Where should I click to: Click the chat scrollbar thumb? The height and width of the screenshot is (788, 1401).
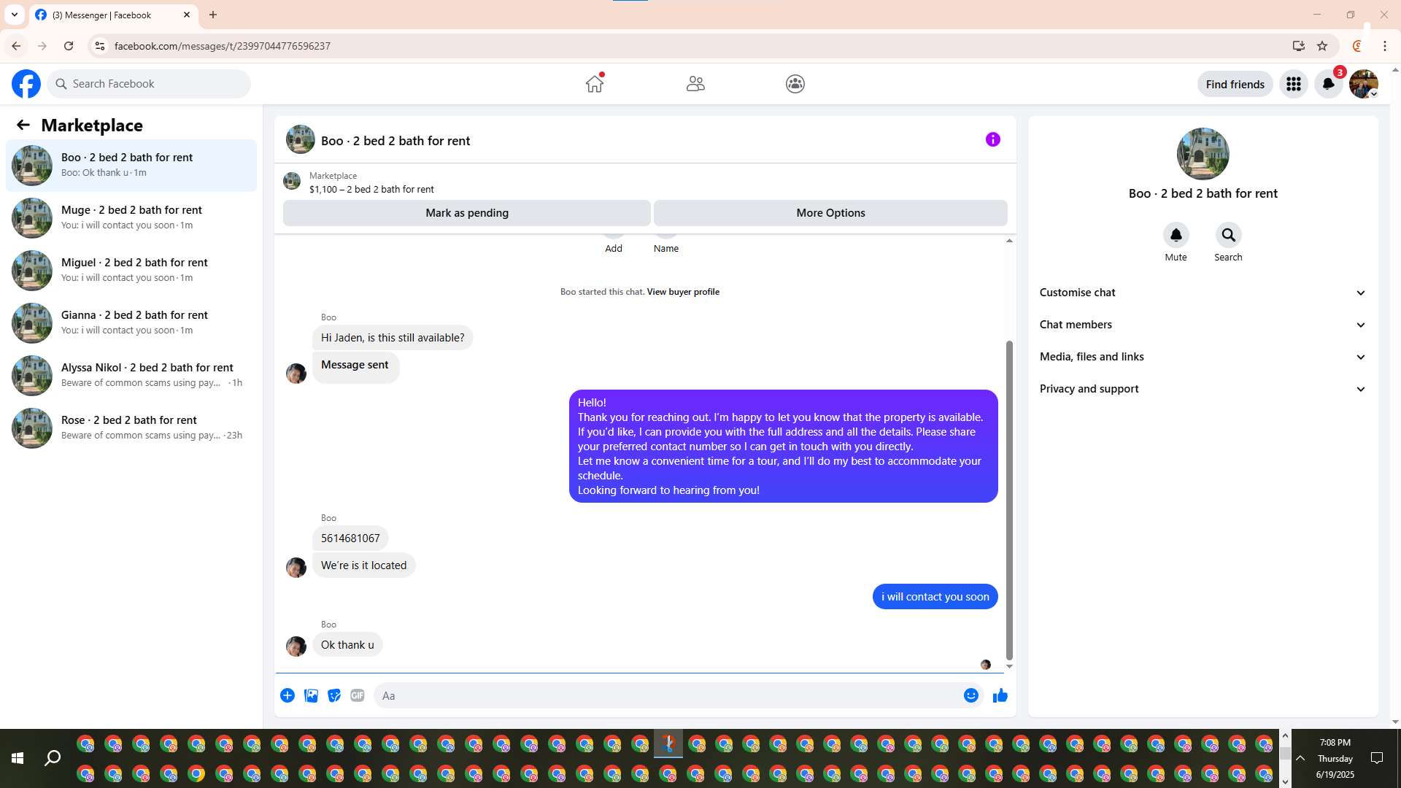coord(1009,500)
